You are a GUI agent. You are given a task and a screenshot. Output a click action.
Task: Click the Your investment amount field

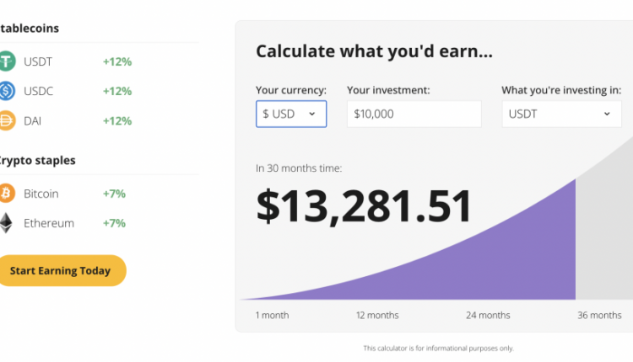[x=414, y=114]
